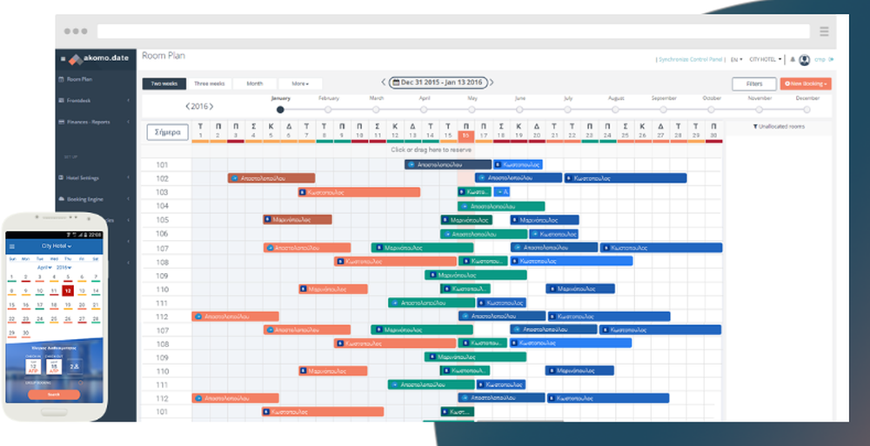Image resolution: width=870 pixels, height=446 pixels.
Task: Open the City Hotel dropdown in phone app
Action: point(56,246)
